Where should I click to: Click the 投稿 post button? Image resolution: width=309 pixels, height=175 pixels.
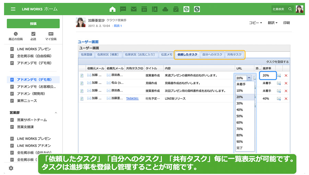[x=33, y=24]
